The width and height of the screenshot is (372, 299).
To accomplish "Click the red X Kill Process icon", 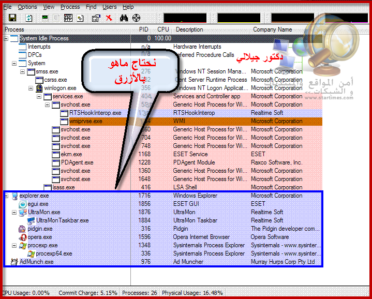I will pos(109,18).
